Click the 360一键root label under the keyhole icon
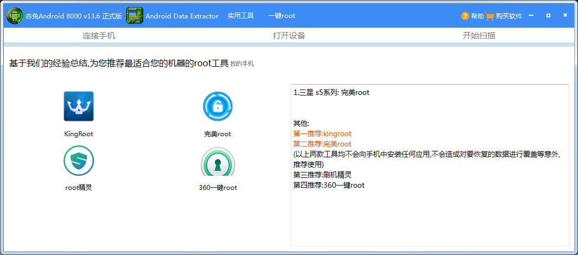 (218, 188)
